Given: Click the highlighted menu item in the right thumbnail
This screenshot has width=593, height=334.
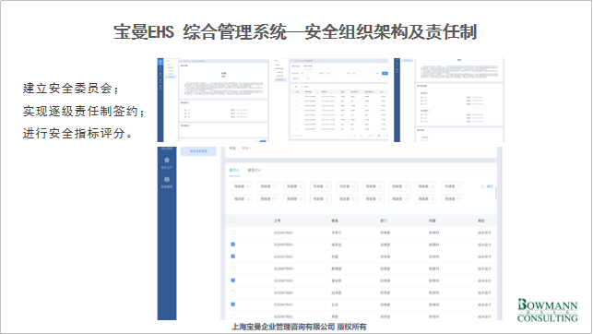Looking at the screenshot, I should pyautogui.click(x=407, y=61).
